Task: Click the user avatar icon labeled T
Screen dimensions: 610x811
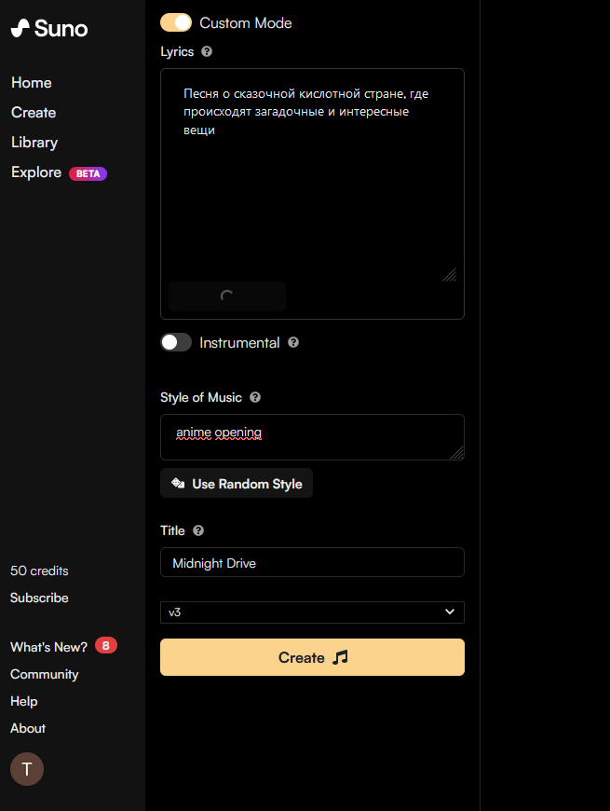Action: (x=27, y=769)
